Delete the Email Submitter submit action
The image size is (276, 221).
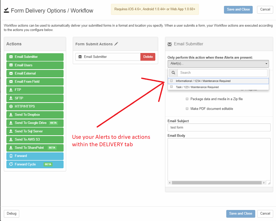coord(148,57)
